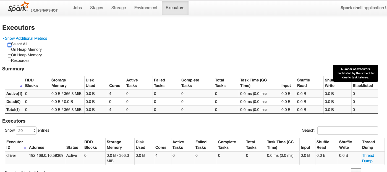Click into the Search input field
This screenshot has height=172, width=387.
coord(347,131)
